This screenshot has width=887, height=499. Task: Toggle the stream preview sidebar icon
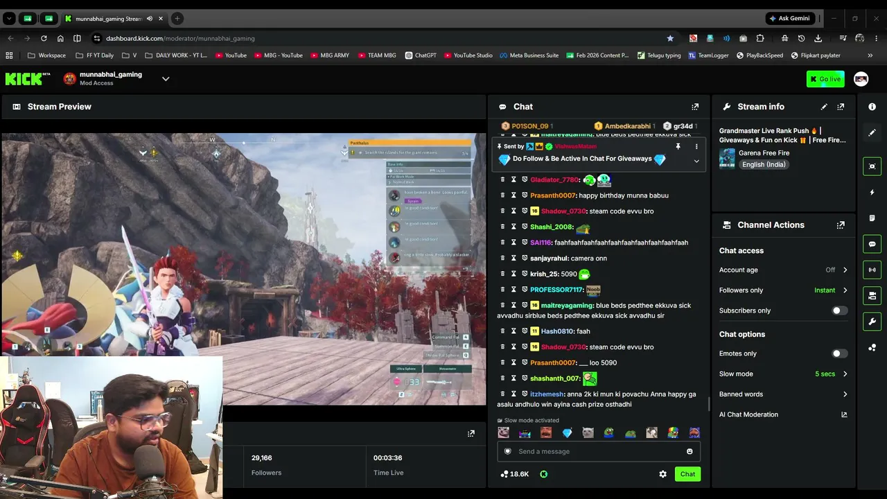[872, 166]
